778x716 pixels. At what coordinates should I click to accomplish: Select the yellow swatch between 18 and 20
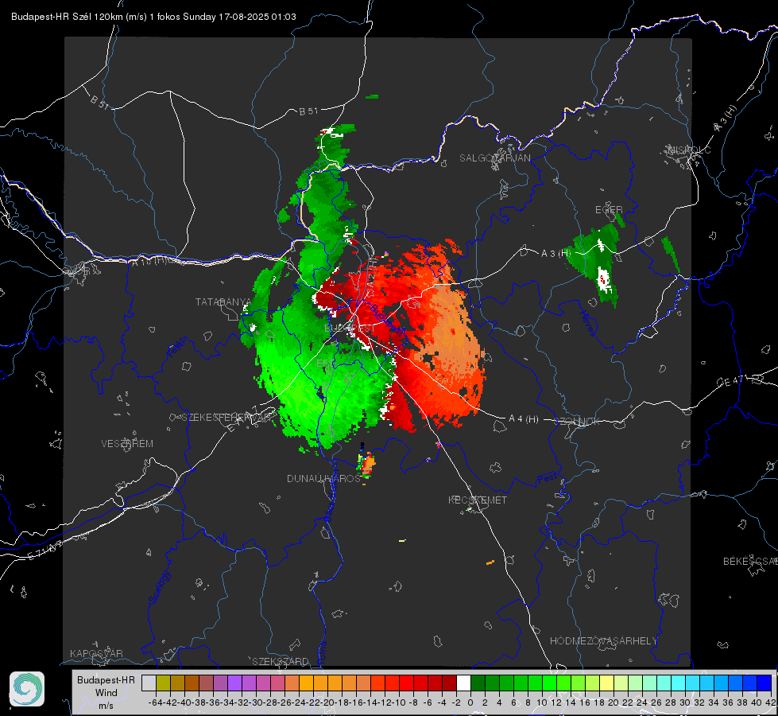point(607,683)
